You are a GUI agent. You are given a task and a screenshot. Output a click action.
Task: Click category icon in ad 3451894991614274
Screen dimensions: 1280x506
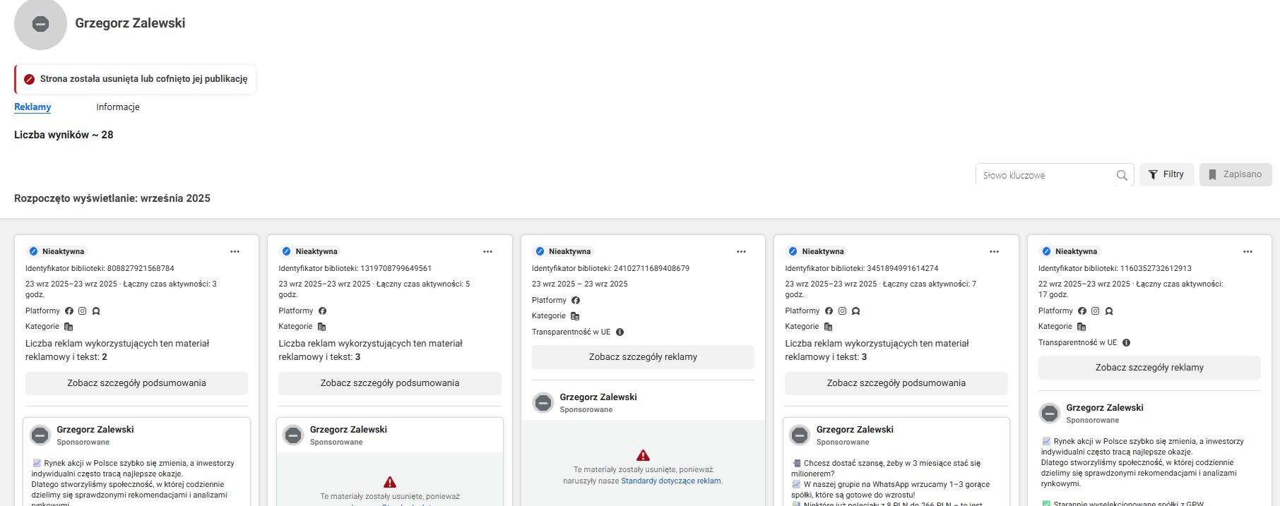coord(828,327)
